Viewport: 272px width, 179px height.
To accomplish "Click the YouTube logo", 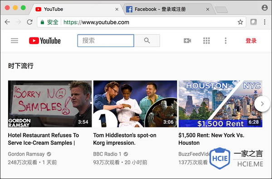I will pos(45,41).
